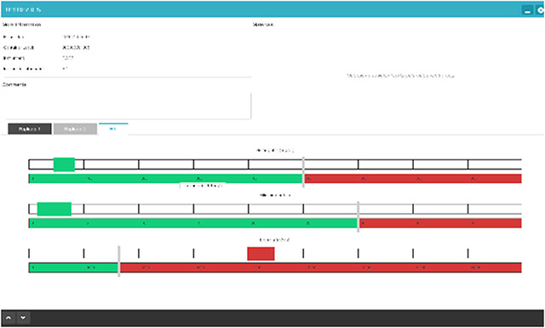Select the green value marker on the middle gauge
Image resolution: width=545 pixels, height=328 pixels.
click(54, 209)
